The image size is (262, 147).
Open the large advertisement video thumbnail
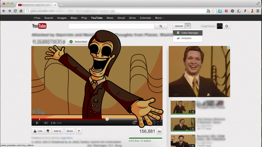pos(199,71)
